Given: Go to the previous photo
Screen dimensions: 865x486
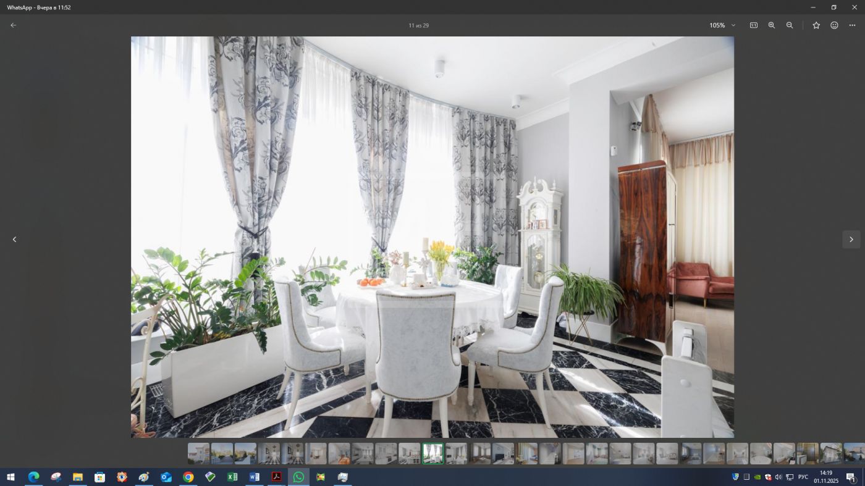Looking at the screenshot, I should pyautogui.click(x=14, y=240).
